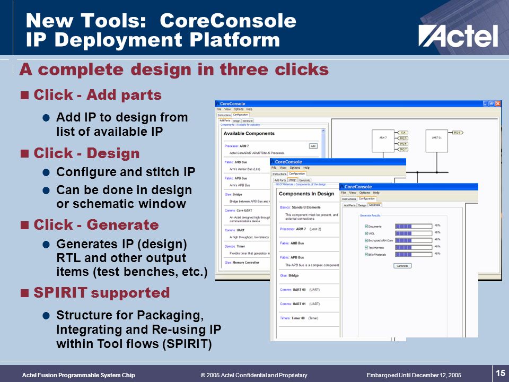Minimize the back CoreConsole window
Screen dimensions: 509x382
pyautogui.click(x=485, y=103)
